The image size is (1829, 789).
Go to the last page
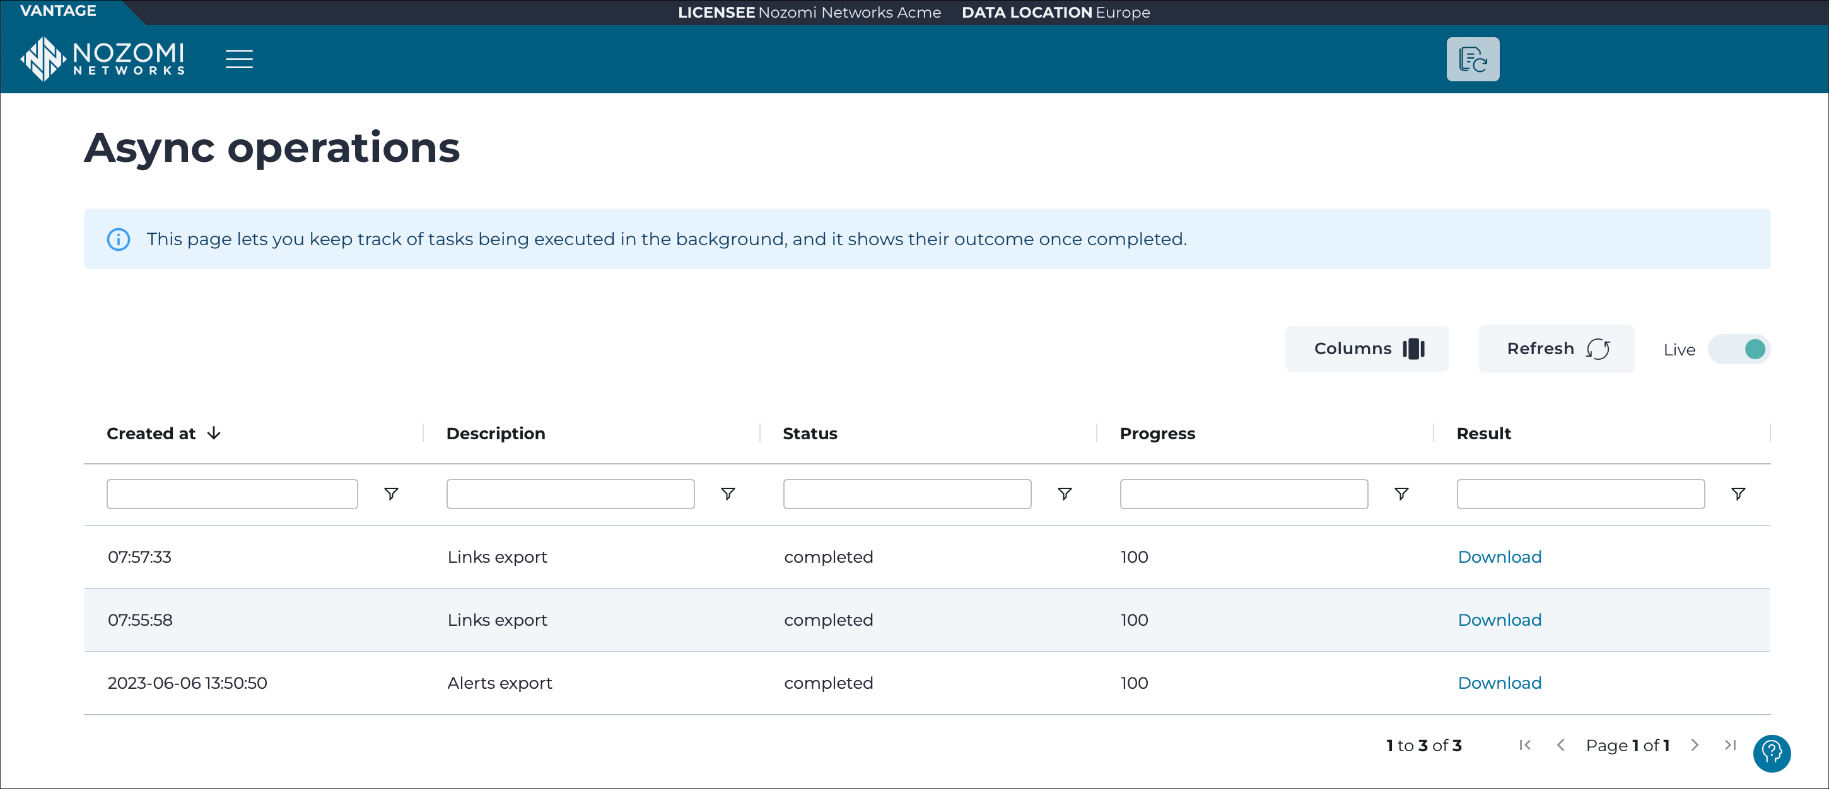coord(1731,745)
